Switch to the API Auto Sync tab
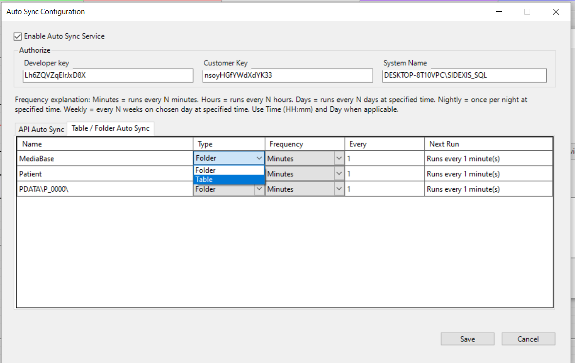 click(41, 129)
